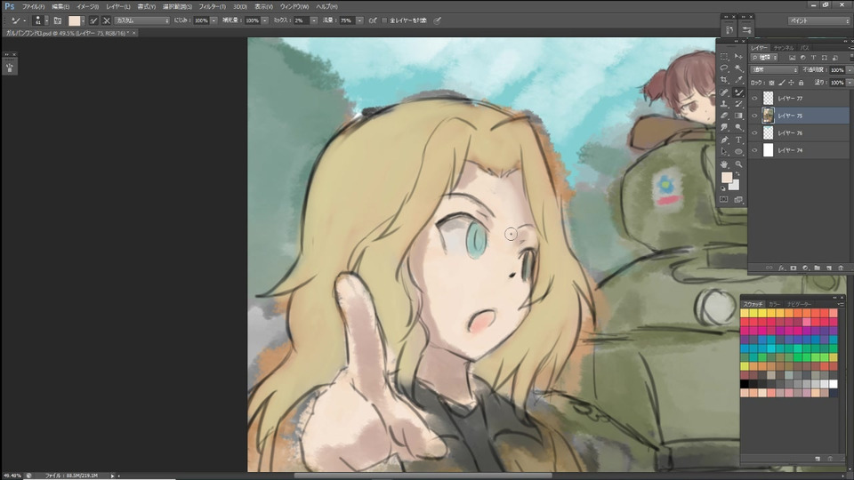Open current brush load color dropdown
The width and height of the screenshot is (854, 480).
pos(84,20)
